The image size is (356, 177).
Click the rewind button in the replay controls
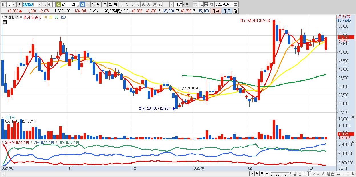pyautogui.click(x=257, y=174)
